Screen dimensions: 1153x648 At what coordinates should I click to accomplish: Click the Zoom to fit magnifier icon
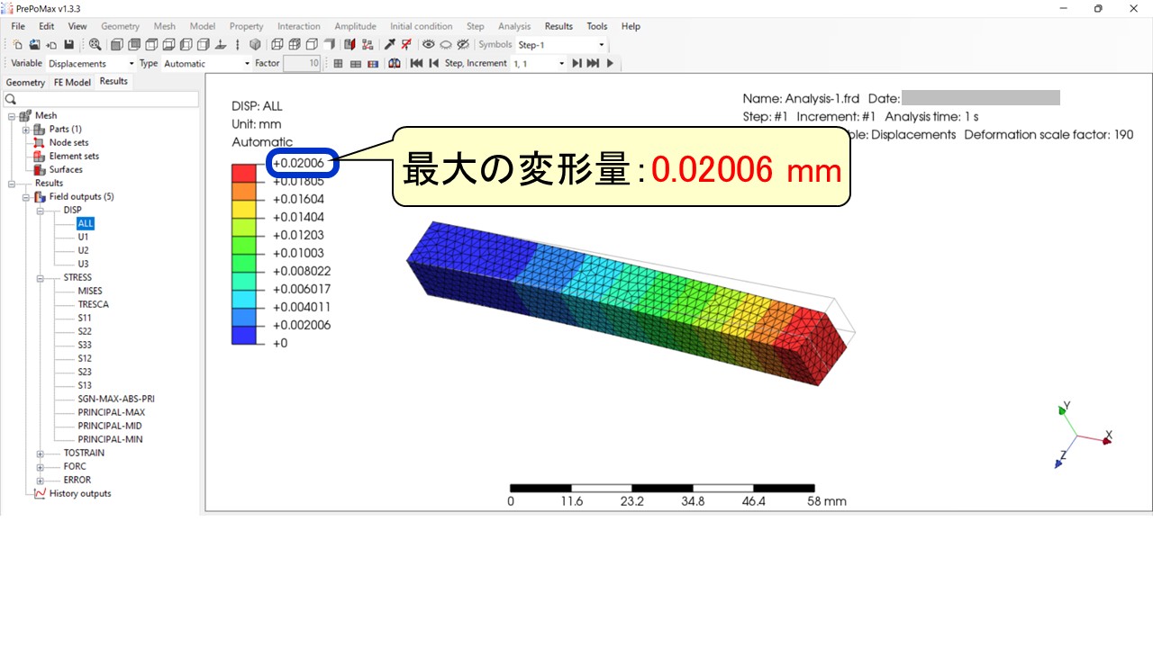(x=95, y=44)
